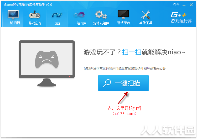Image resolution: width=197 pixels, height=139 pixels.
Task: Click the G++ 游戏运行库 logo
Action: point(181,17)
